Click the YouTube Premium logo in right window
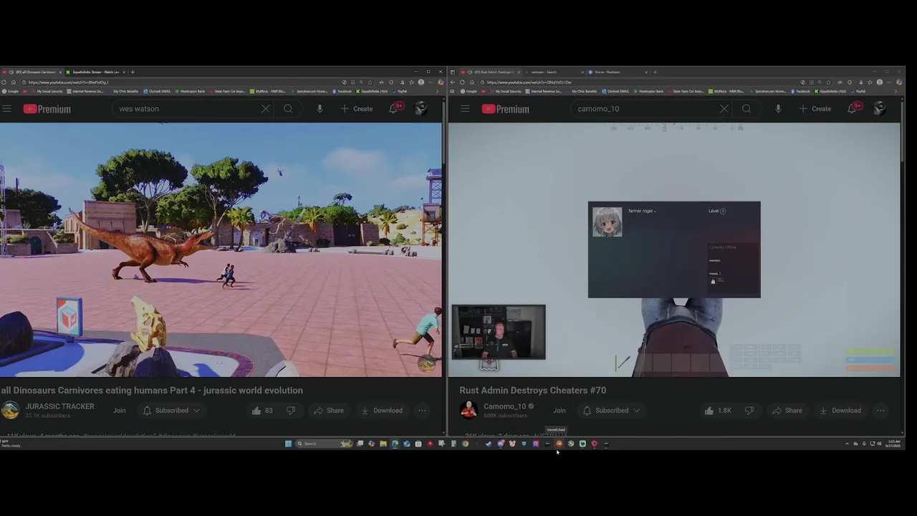Viewport: 917px width, 516px height. [505, 109]
